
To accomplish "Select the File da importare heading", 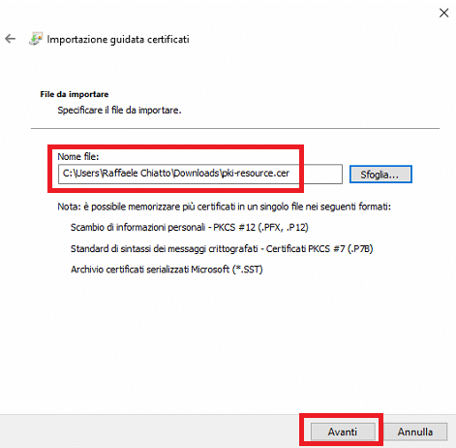I will pyautogui.click(x=75, y=94).
